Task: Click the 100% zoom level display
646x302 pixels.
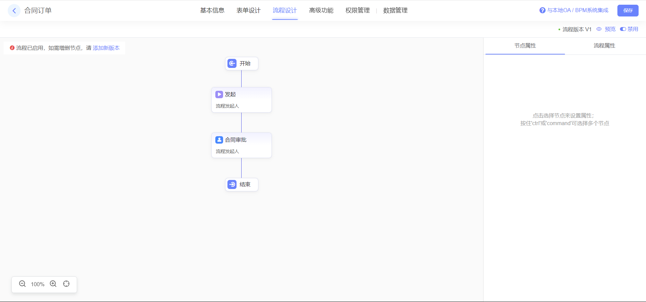Action: coord(38,284)
